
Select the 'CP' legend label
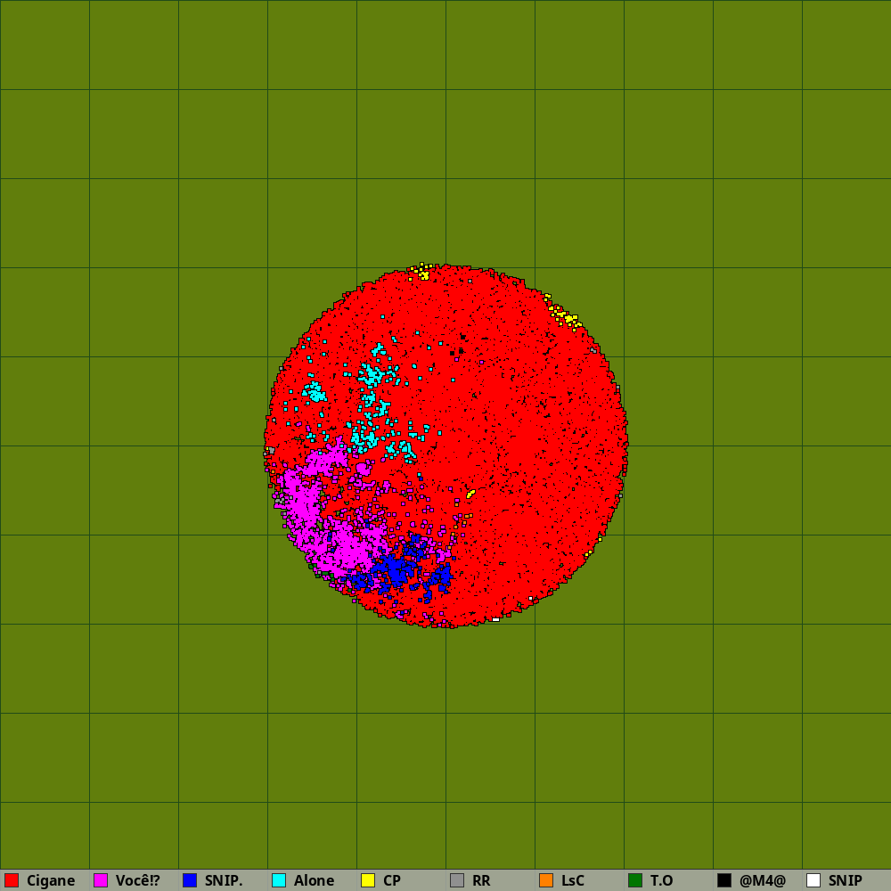pos(392,881)
